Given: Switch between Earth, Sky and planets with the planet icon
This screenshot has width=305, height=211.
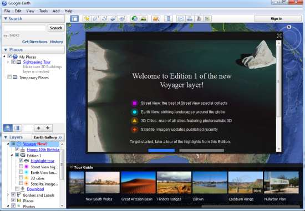Looking at the screenshot, I should (156, 19).
